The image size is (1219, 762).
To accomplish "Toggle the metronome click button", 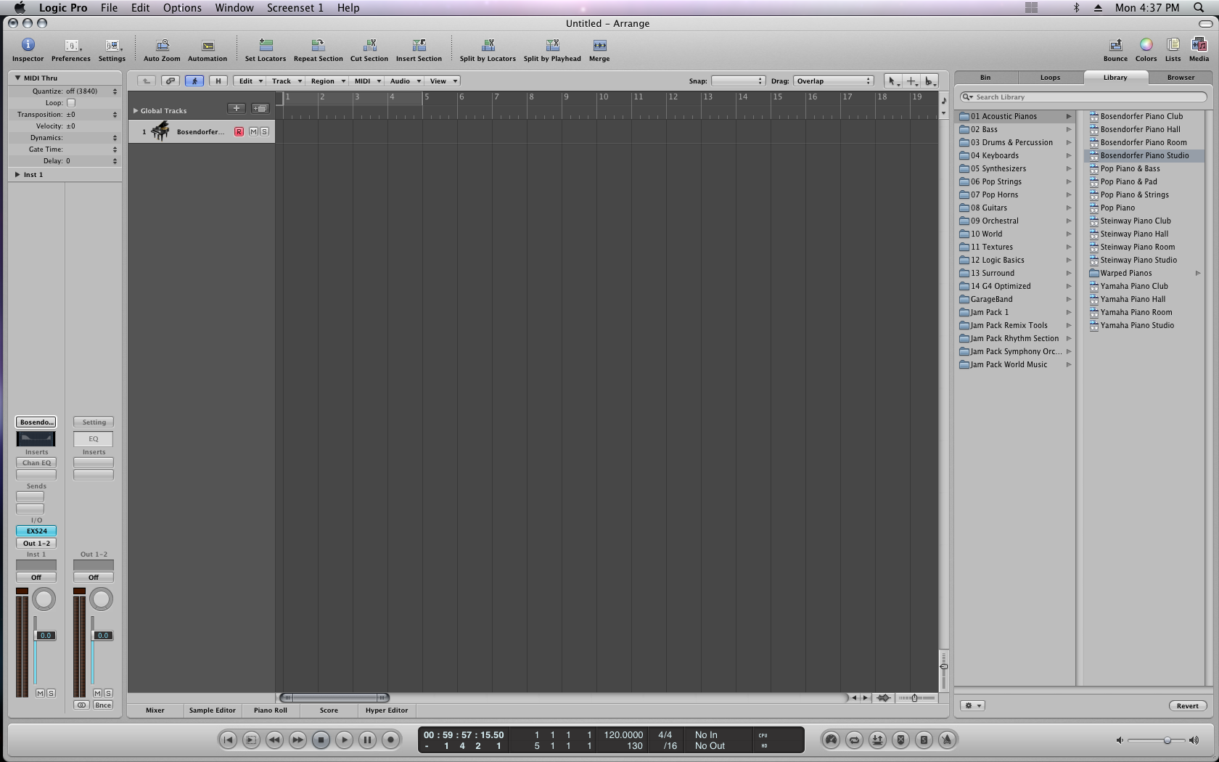I will [947, 740].
